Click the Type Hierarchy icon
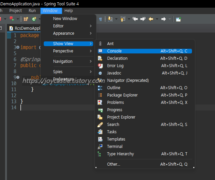215x180 pixels. pyautogui.click(x=99, y=154)
